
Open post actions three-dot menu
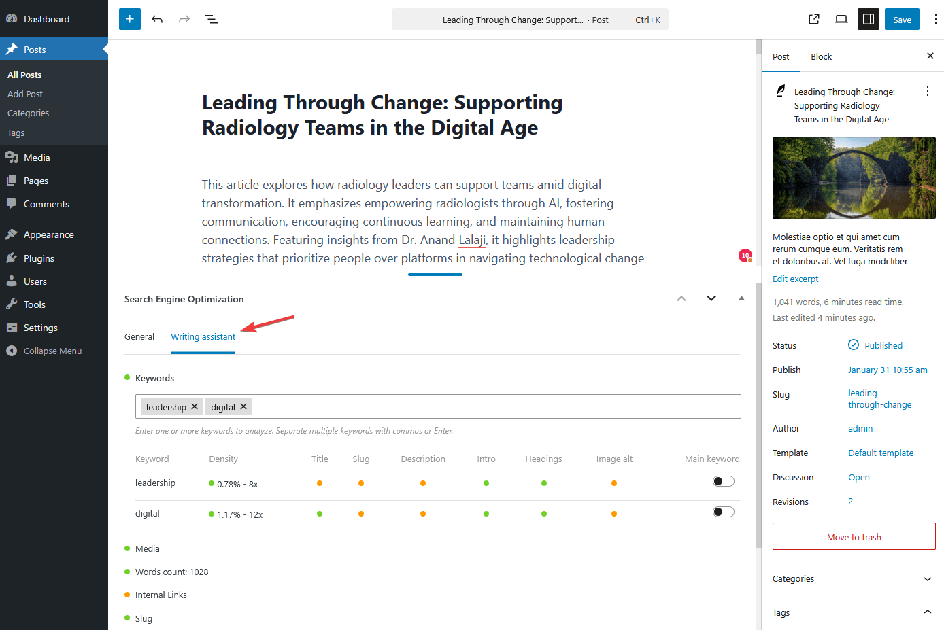928,91
